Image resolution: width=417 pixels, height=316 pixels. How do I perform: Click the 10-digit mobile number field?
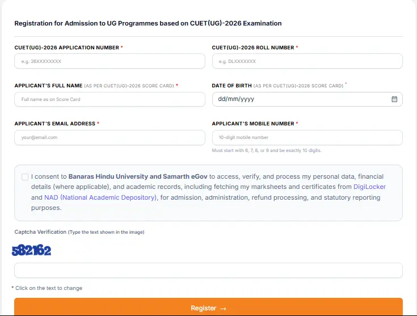307,137
